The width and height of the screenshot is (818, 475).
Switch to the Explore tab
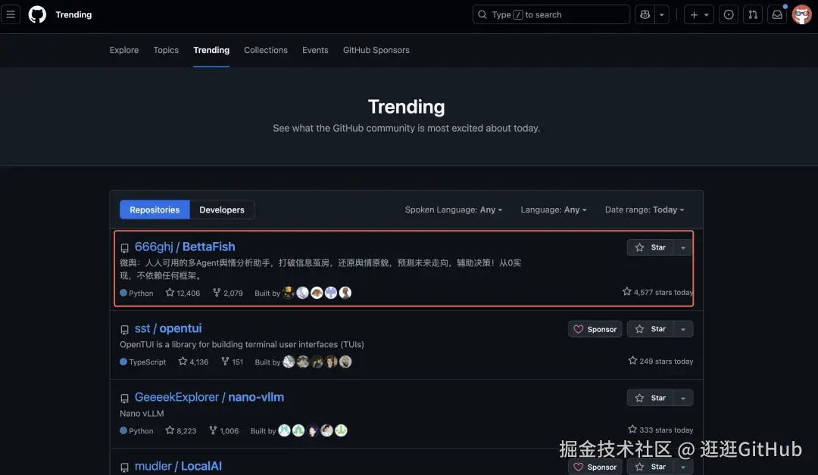click(124, 50)
